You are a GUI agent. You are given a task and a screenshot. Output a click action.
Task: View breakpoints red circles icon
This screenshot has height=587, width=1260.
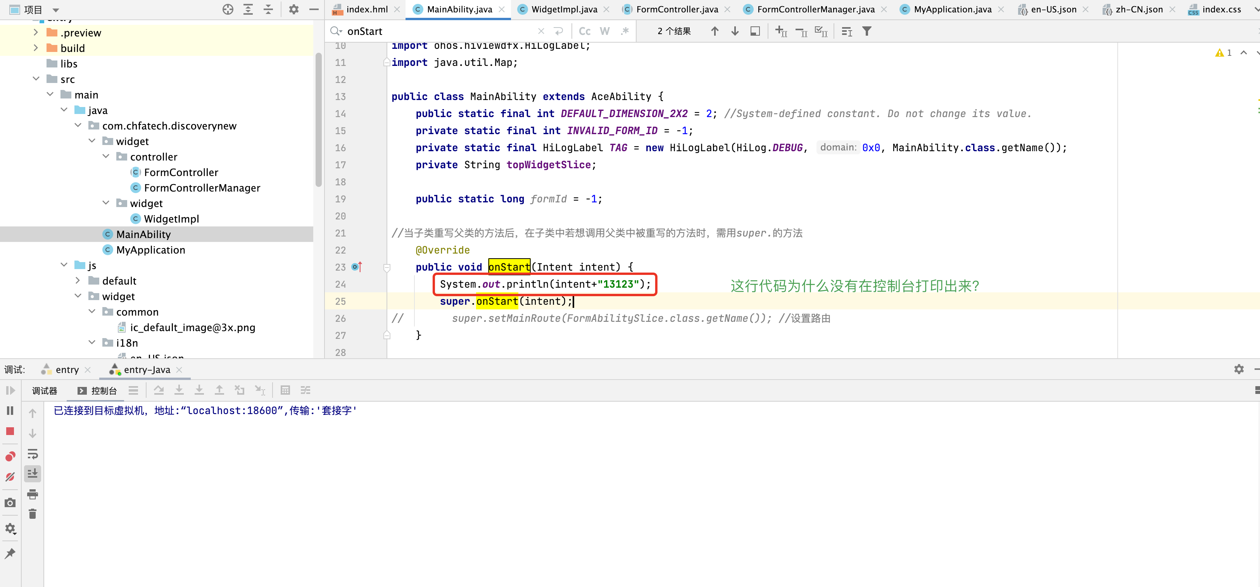pyautogui.click(x=10, y=456)
